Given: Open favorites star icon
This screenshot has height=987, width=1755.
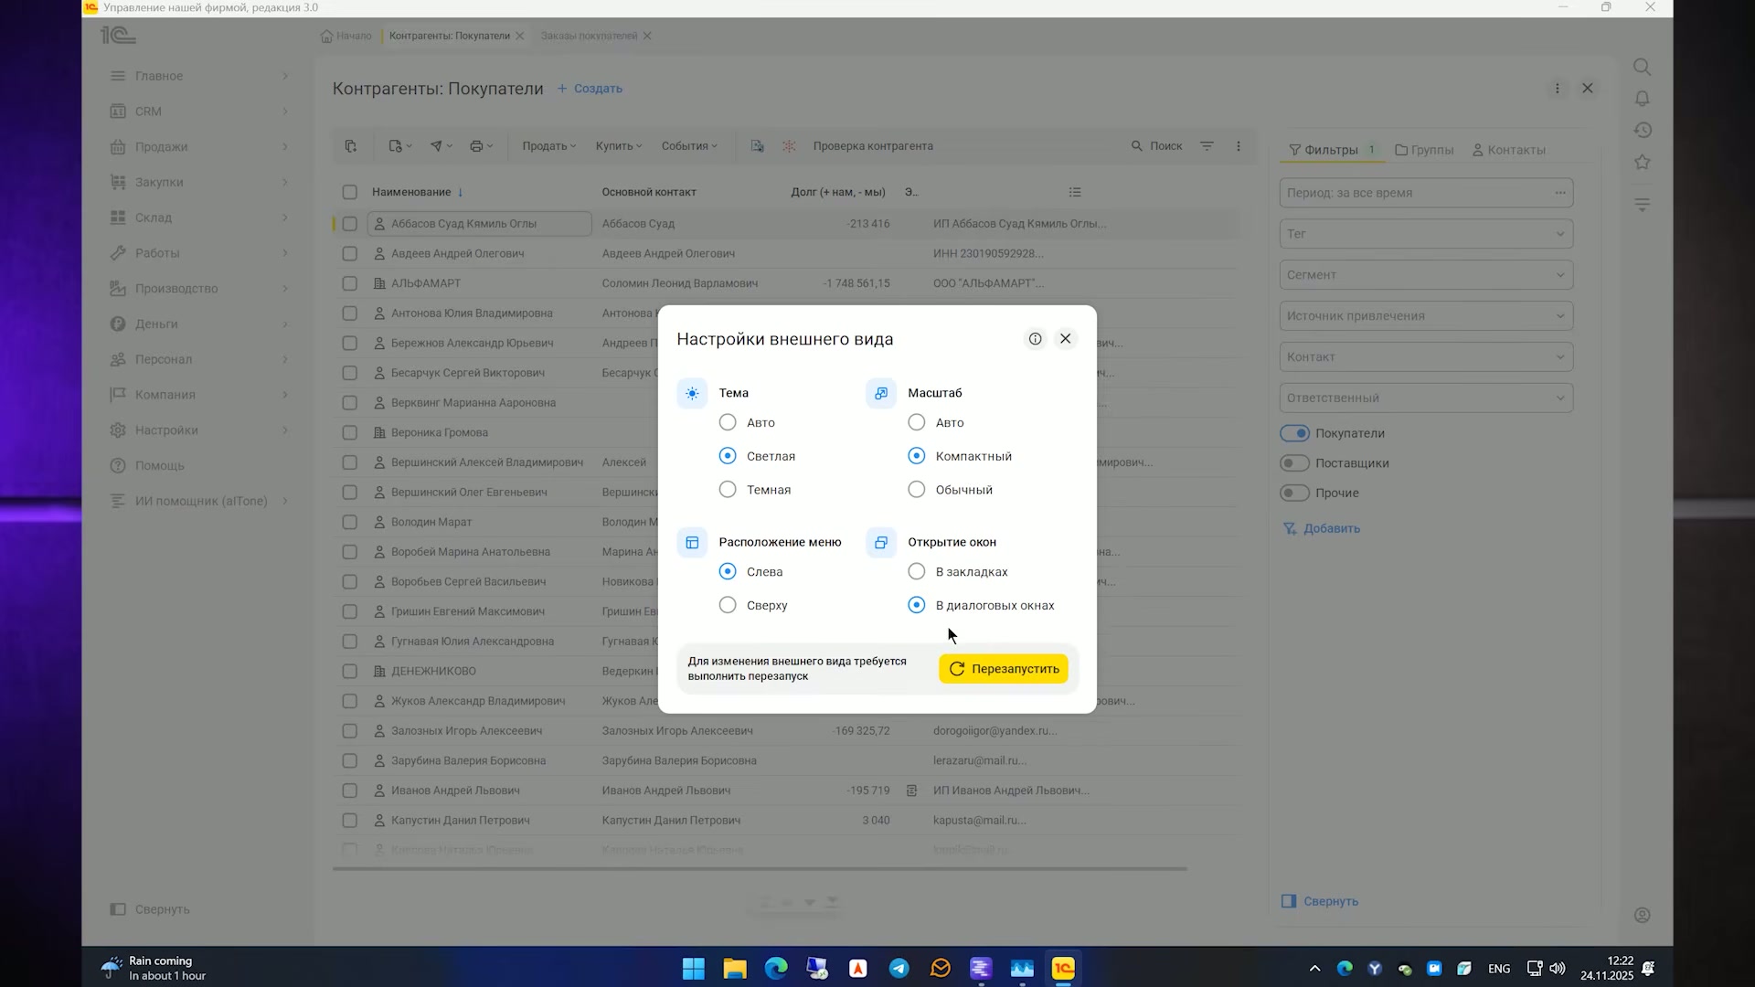Looking at the screenshot, I should coord(1643,162).
